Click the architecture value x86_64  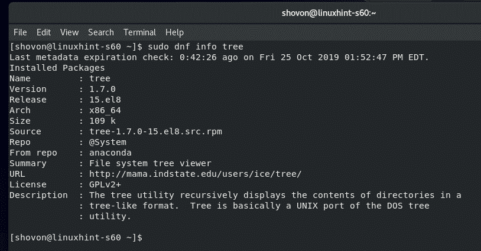click(x=104, y=110)
